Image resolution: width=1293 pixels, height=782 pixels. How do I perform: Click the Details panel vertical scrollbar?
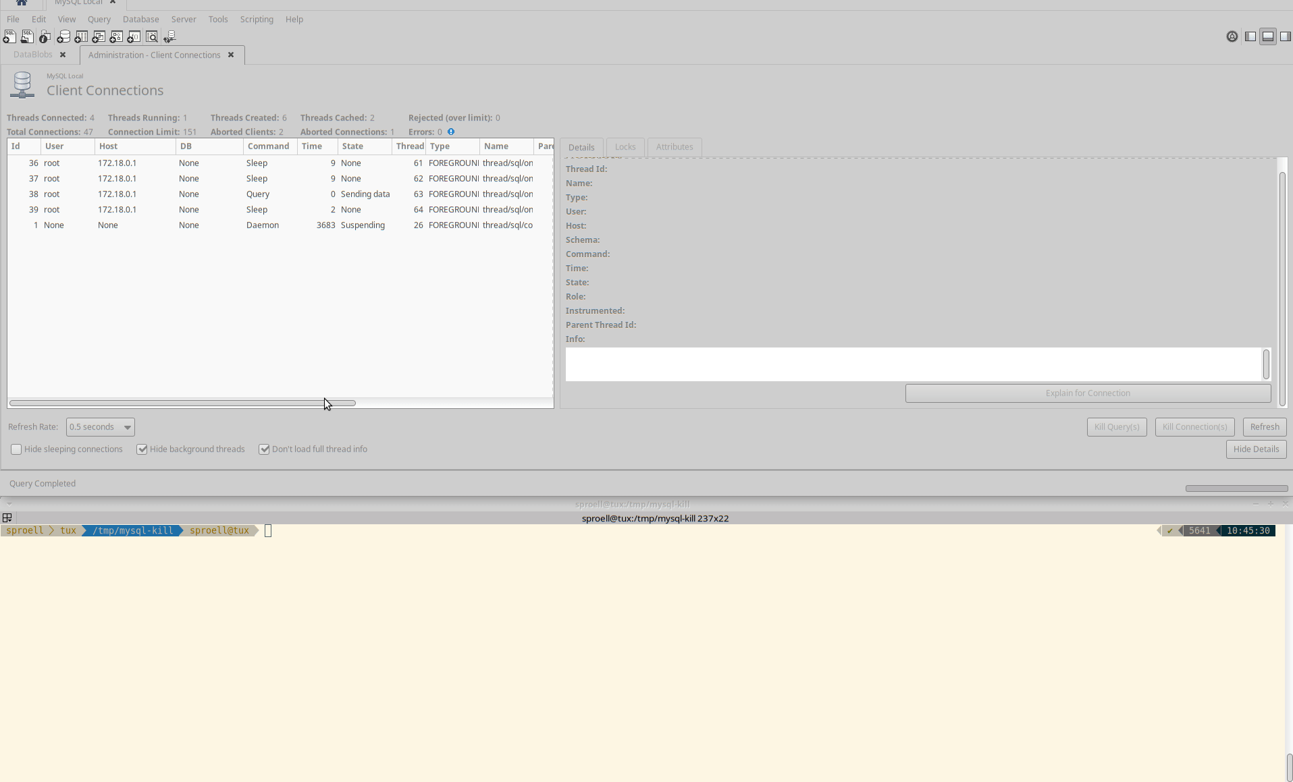point(1282,289)
